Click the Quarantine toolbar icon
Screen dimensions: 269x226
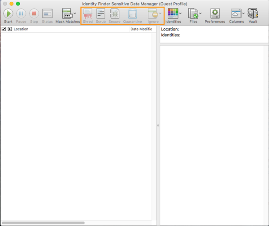coord(132,13)
